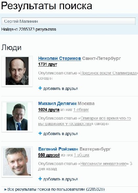Screen dimensions: 138x193
Task: Click plus icon beside Михаил Делягин
Action: [x=40, y=133]
